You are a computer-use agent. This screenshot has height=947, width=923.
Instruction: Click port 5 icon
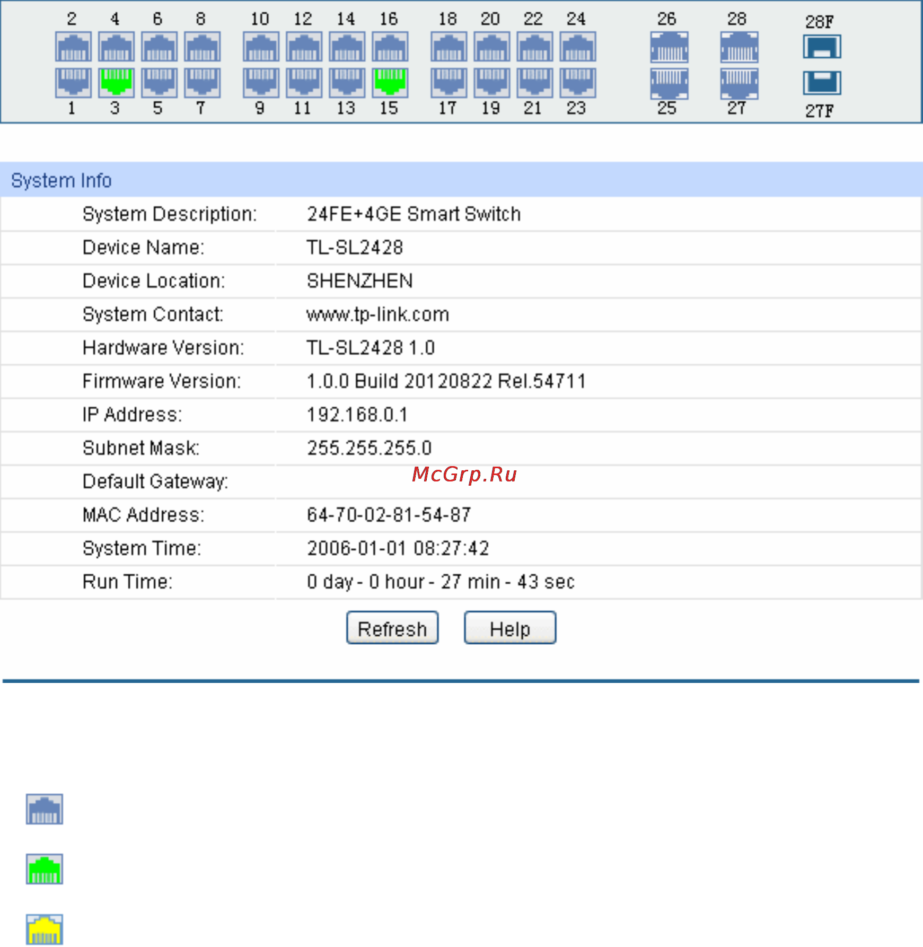point(159,83)
